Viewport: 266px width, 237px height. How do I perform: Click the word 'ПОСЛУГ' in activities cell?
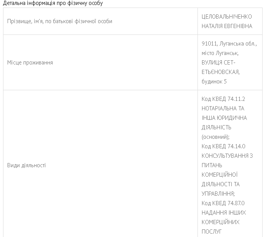(212, 231)
